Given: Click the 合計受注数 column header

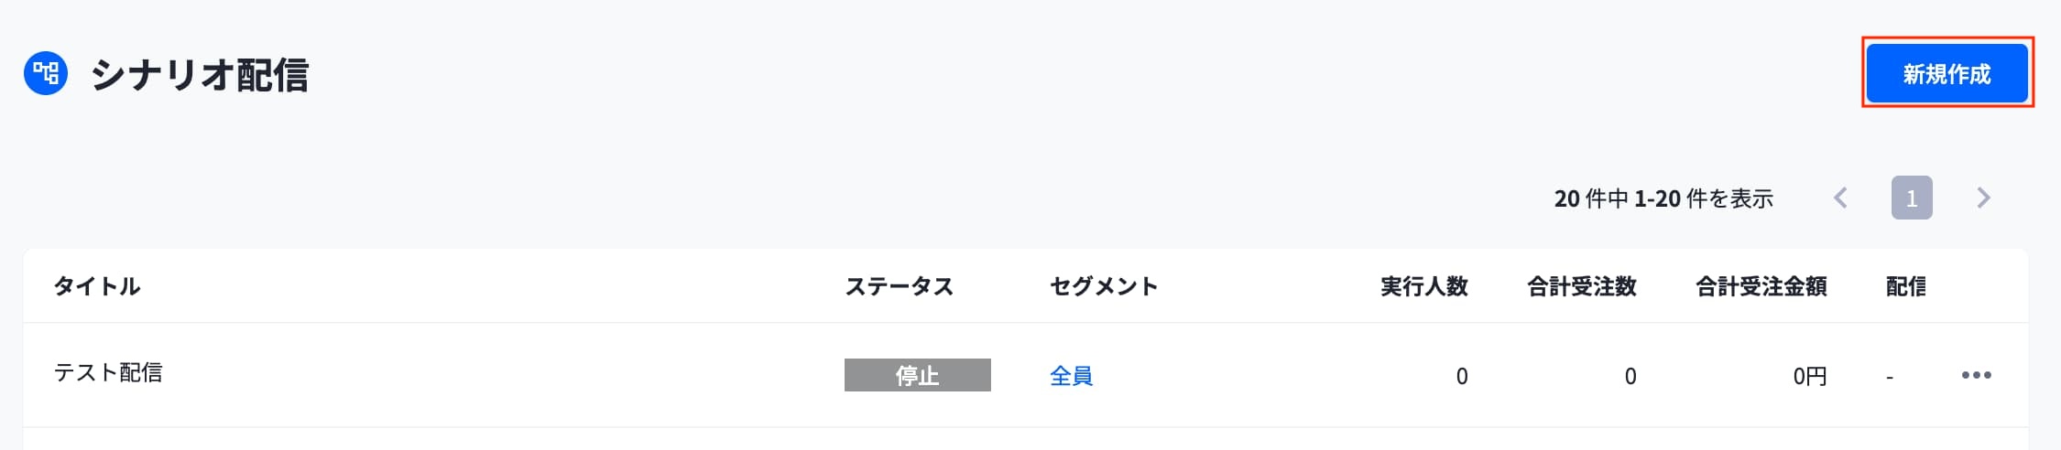Looking at the screenshot, I should (1581, 286).
